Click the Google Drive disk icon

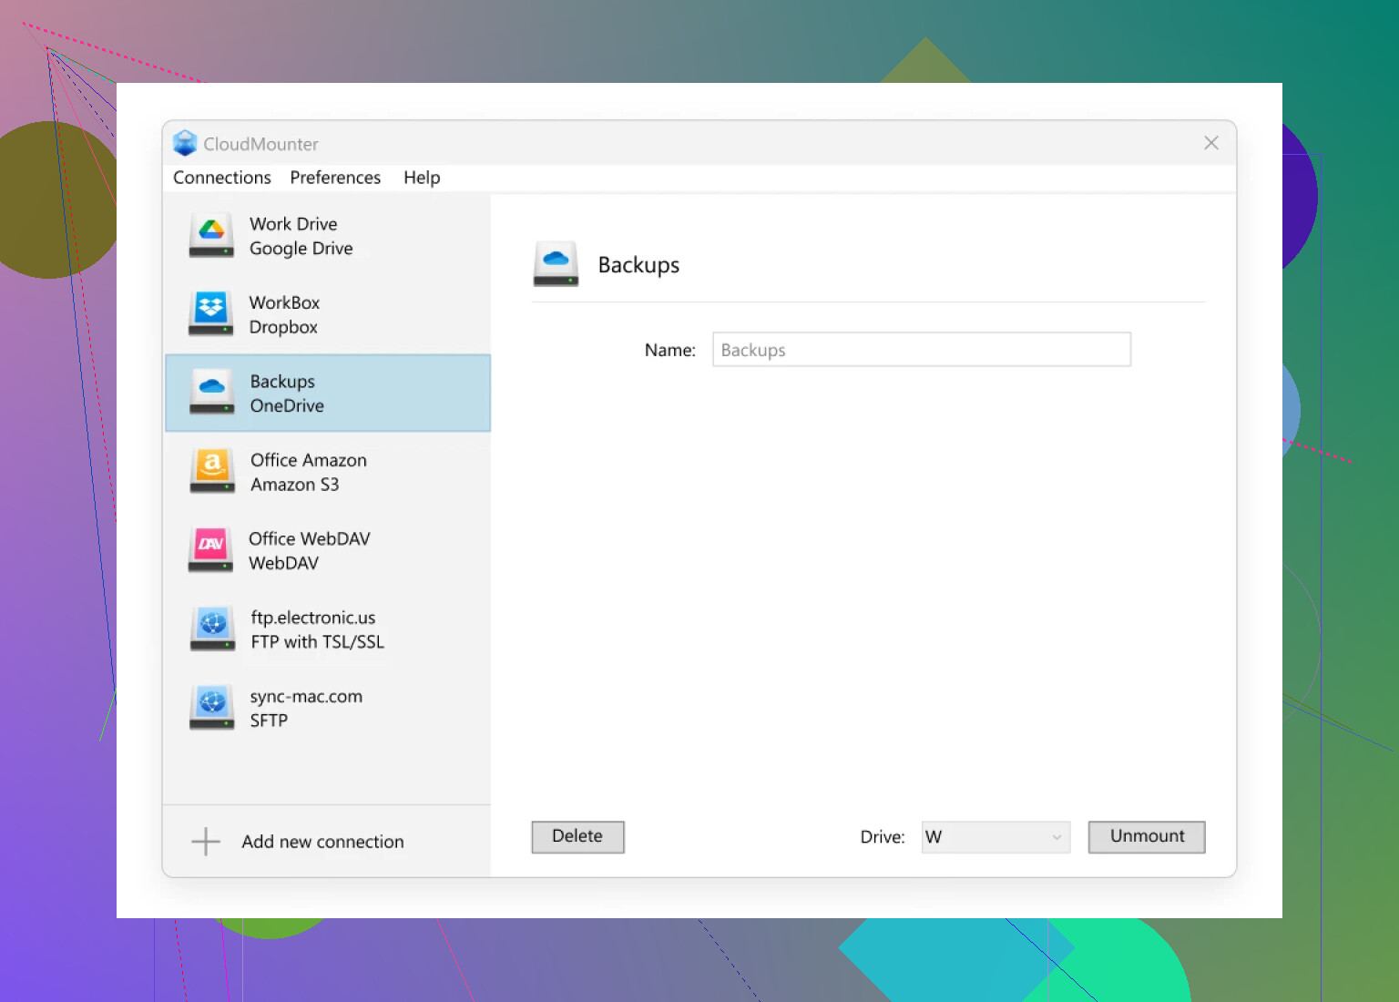tap(211, 236)
